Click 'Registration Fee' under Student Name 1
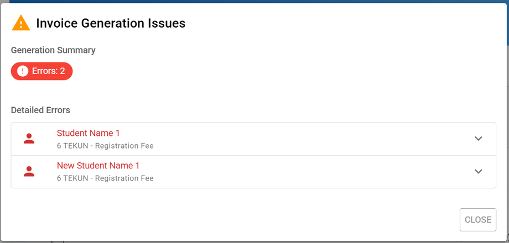Screen dimensions: 509x243 coord(124,146)
